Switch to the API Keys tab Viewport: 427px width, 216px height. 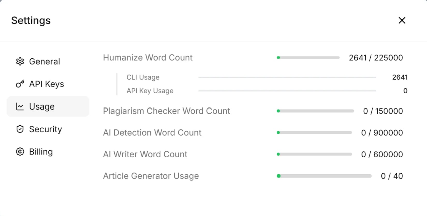click(x=47, y=84)
